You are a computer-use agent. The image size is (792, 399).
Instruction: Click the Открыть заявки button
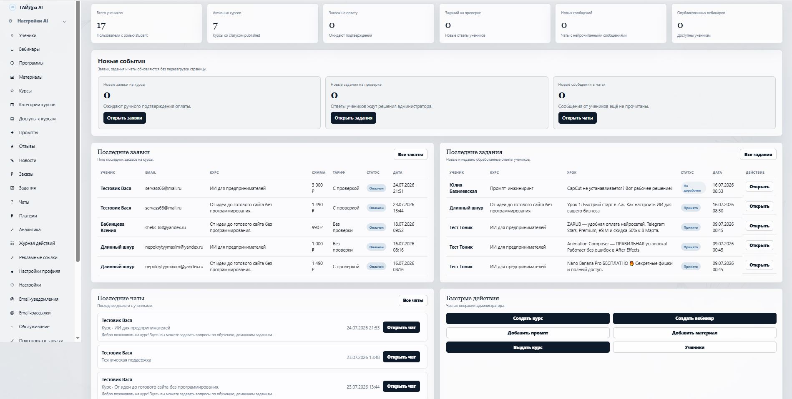click(x=124, y=118)
